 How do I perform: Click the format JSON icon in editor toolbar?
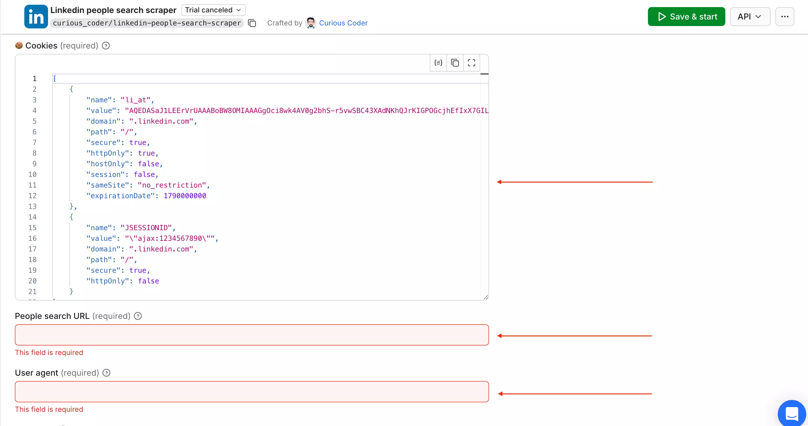438,63
